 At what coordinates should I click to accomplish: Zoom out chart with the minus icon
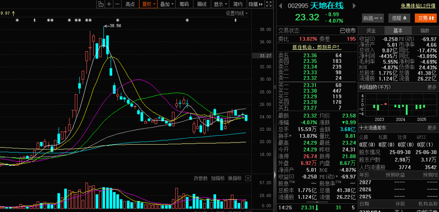coord(117,4)
